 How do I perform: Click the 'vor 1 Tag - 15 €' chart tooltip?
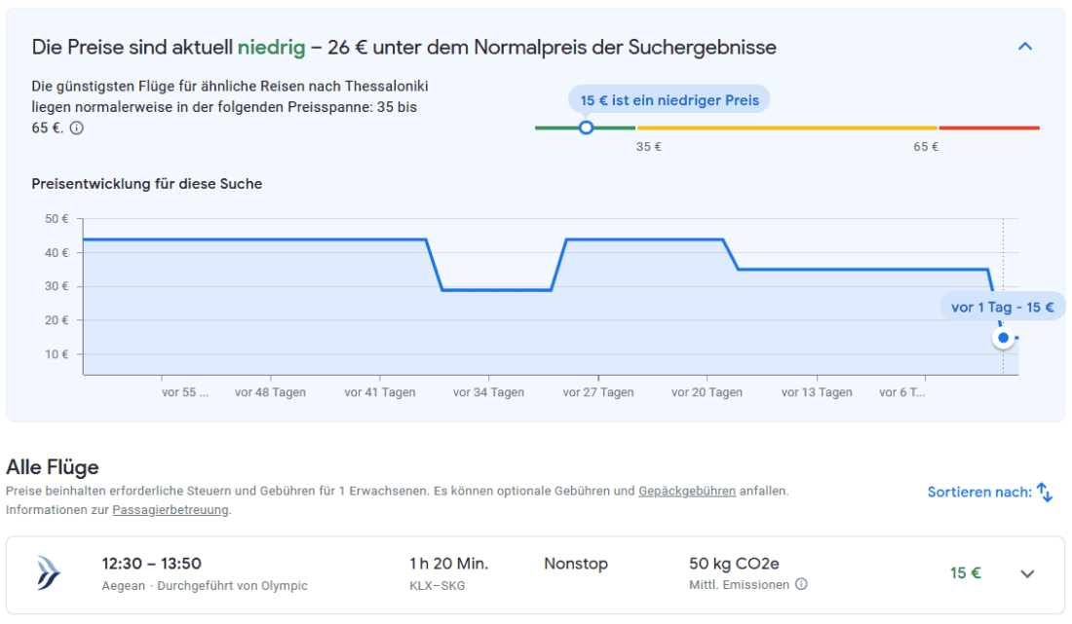(1002, 307)
